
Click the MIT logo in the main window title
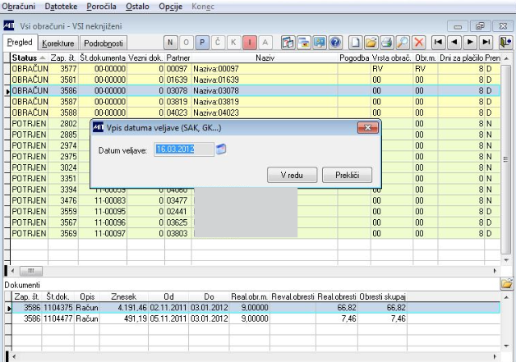click(8, 25)
